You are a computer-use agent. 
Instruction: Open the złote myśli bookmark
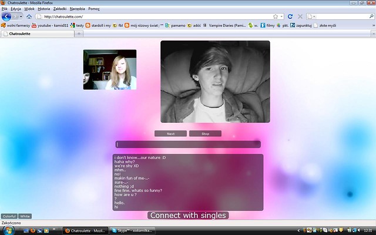pyautogui.click(x=325, y=25)
